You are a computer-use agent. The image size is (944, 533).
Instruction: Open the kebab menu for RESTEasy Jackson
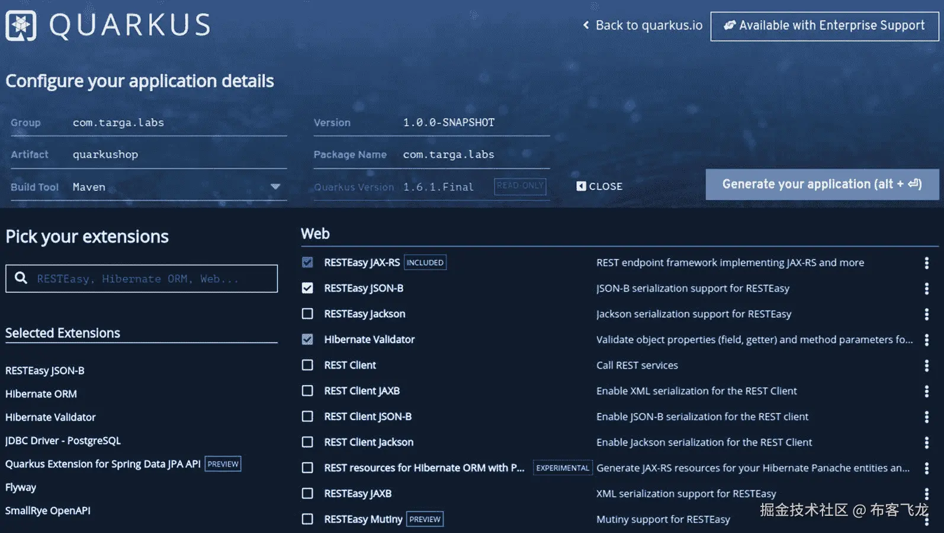click(926, 314)
